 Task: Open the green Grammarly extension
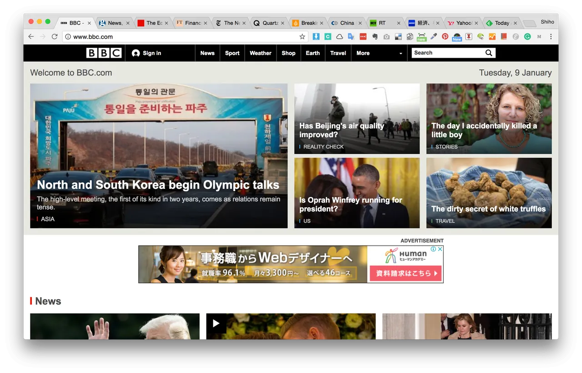pos(527,36)
